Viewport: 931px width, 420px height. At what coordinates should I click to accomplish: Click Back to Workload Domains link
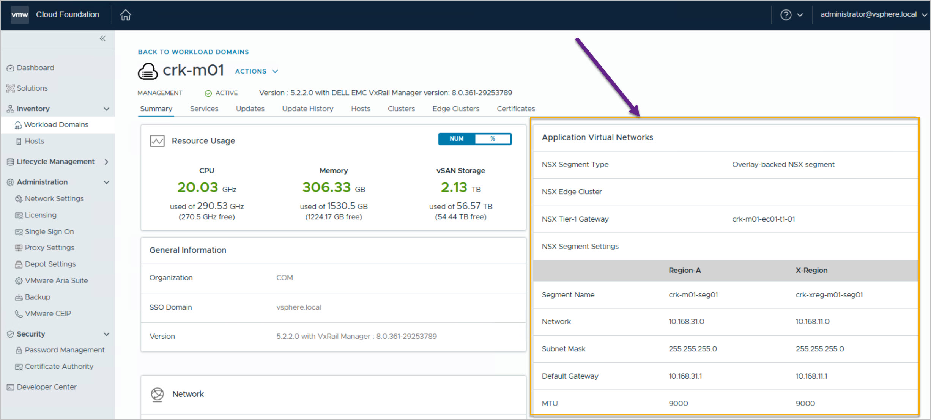(x=193, y=52)
